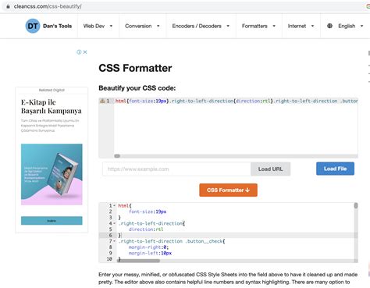Click the ad info icon
This screenshot has height=288, width=370.
click(79, 52)
